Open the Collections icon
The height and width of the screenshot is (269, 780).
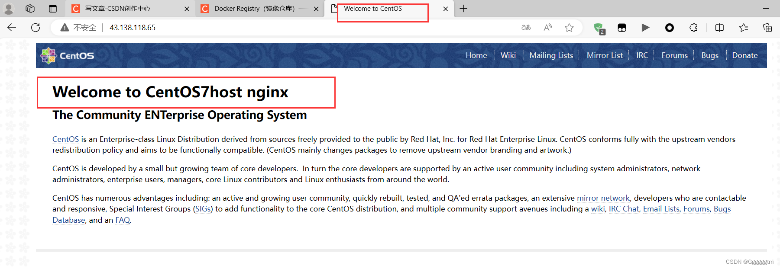(x=767, y=28)
